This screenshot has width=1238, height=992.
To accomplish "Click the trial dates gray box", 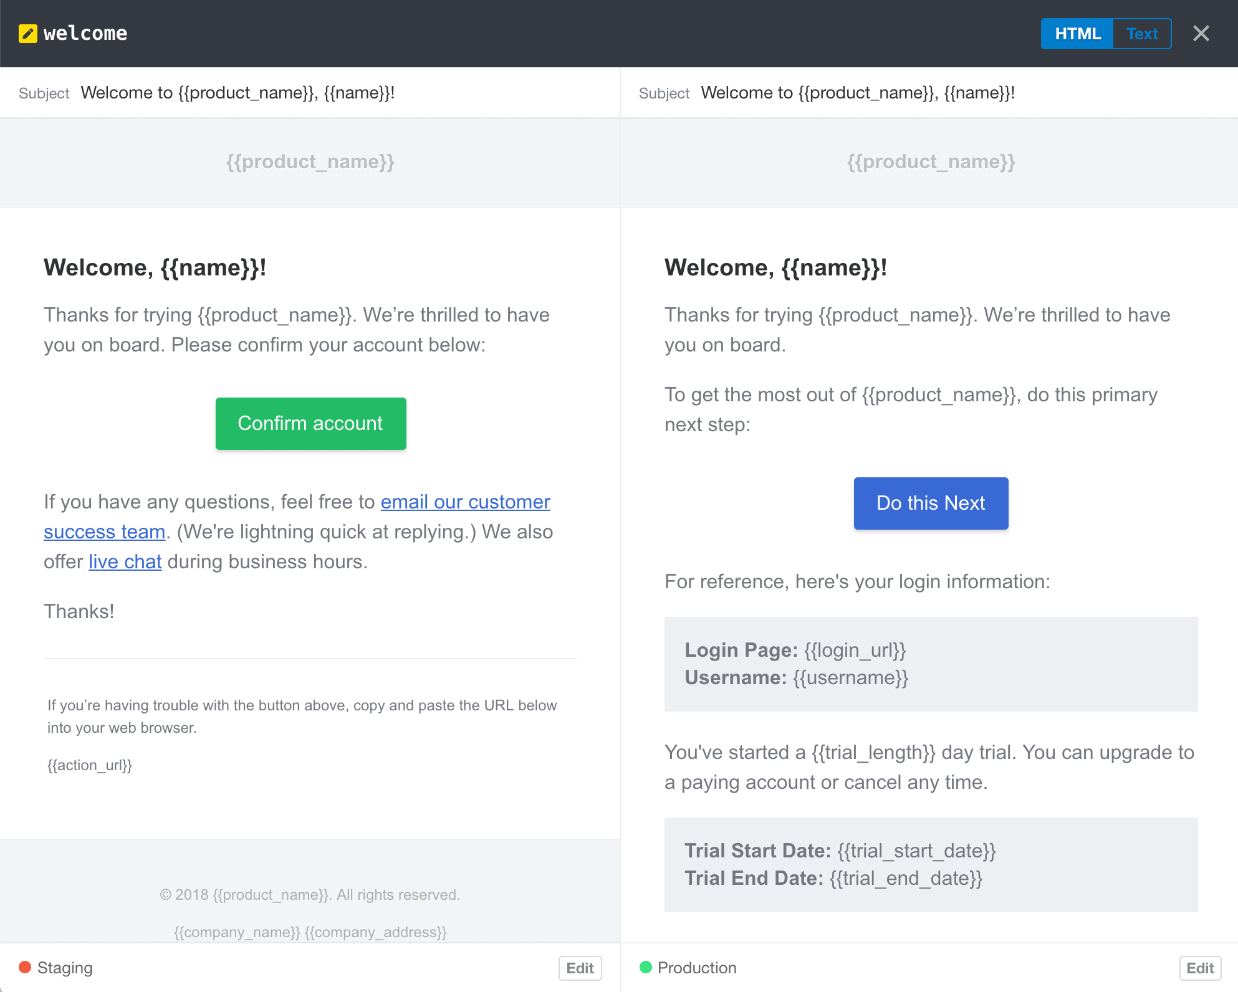I will point(931,864).
